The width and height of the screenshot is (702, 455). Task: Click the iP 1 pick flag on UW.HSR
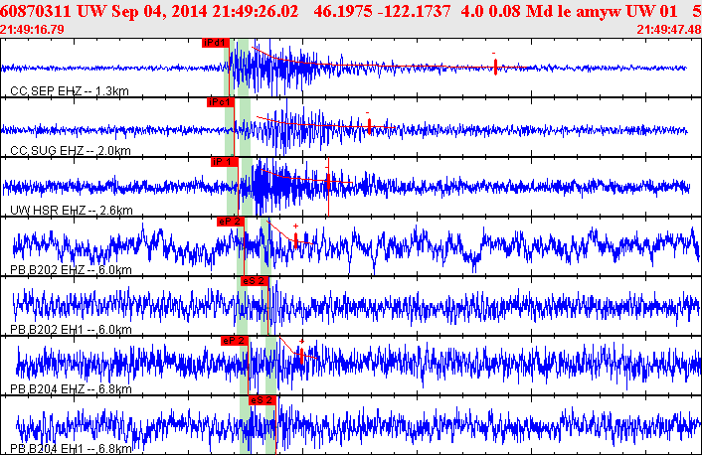(x=224, y=161)
